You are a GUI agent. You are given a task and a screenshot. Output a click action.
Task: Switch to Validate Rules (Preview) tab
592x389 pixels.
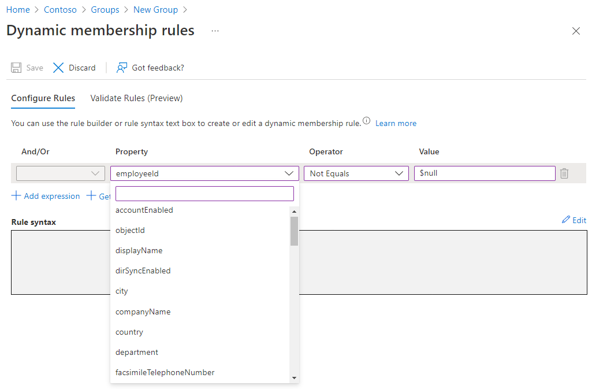tap(136, 98)
